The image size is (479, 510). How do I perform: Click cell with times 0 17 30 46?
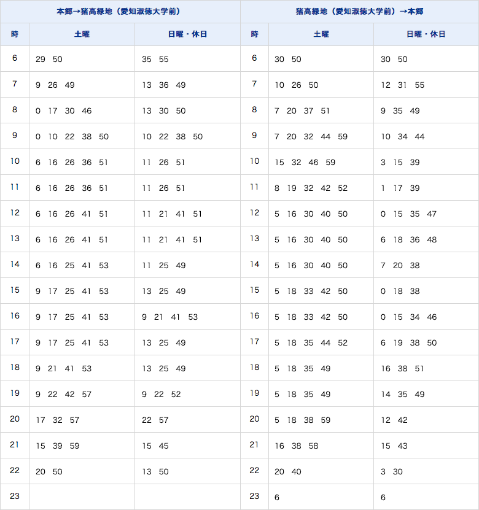tap(82, 110)
